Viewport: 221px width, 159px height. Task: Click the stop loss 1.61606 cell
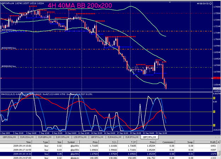pos(113,146)
